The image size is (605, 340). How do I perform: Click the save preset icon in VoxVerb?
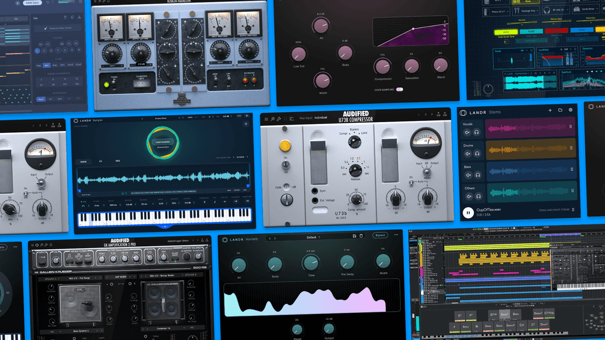(354, 236)
